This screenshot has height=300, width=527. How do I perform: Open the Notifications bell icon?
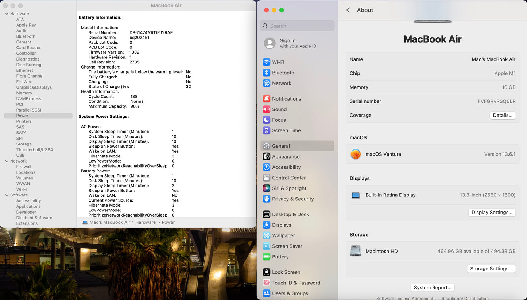click(x=267, y=99)
